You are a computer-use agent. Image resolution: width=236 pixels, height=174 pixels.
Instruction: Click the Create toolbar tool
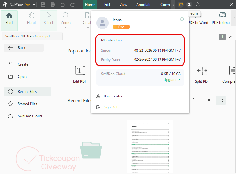pos(87,19)
